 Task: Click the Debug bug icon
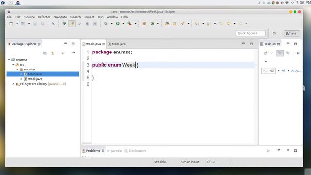pyautogui.click(x=106, y=24)
